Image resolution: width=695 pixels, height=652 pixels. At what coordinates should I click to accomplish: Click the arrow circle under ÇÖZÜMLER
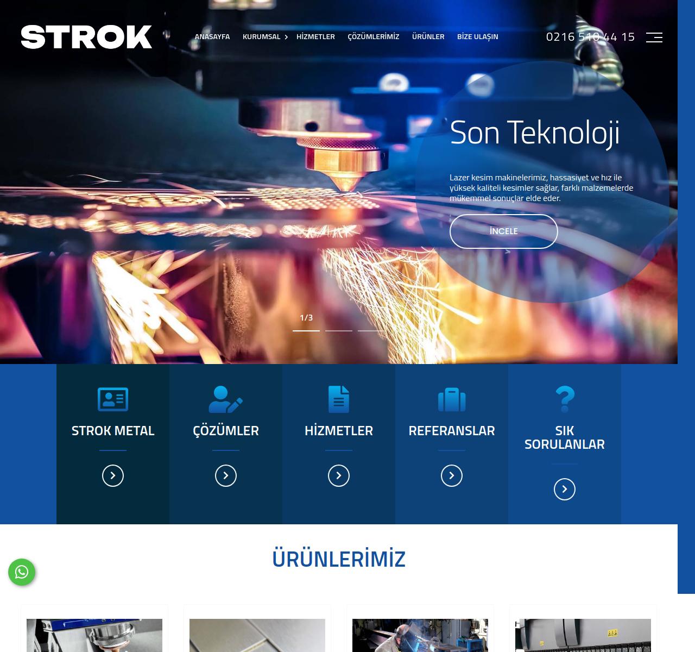click(226, 475)
